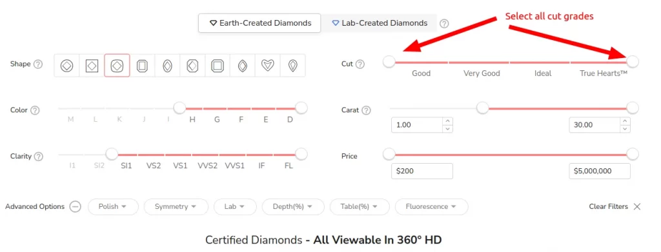Screen dimensions: 661x252
Task: Click the Cut slider left handle
Action: [x=389, y=62]
